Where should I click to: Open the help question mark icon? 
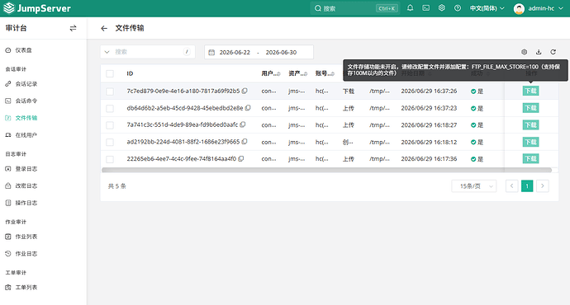pyautogui.click(x=458, y=8)
